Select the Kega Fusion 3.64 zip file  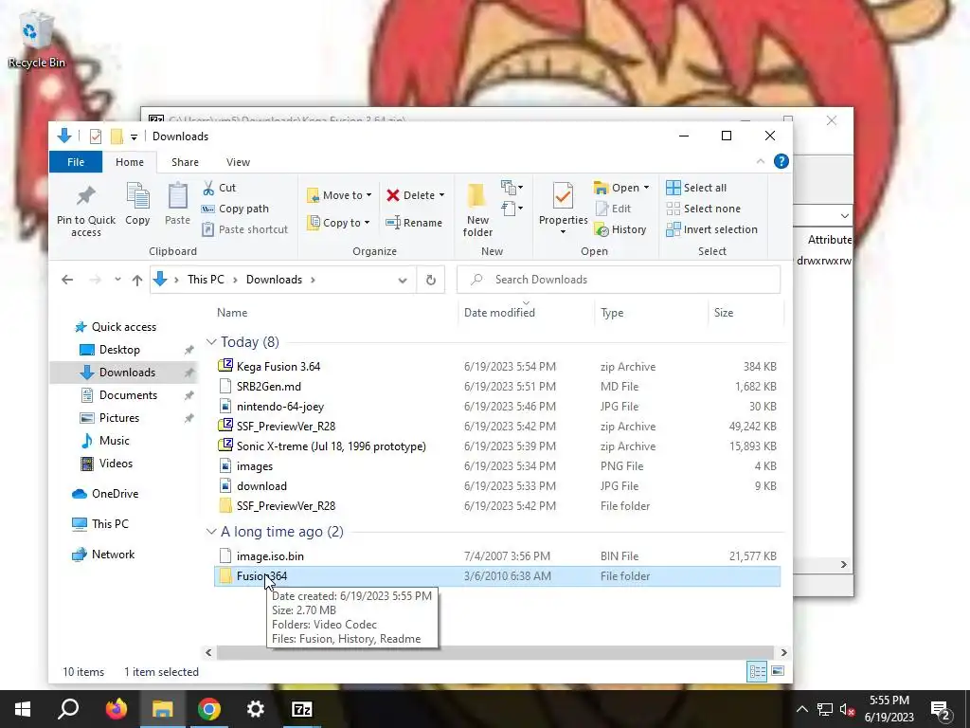(497, 367)
